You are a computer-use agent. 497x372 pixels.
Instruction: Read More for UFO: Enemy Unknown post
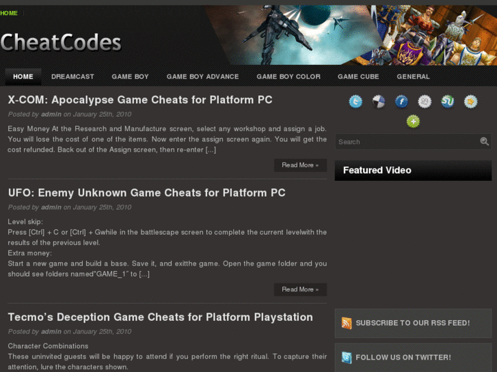[300, 289]
